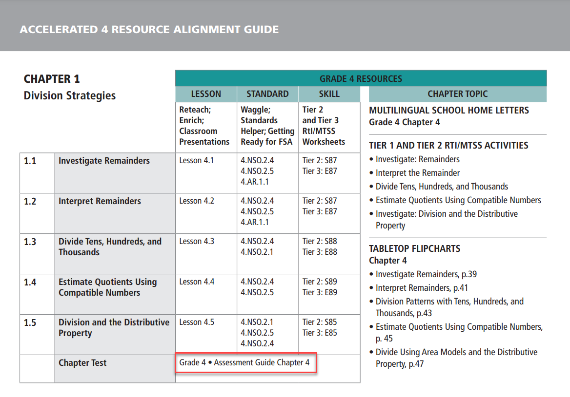This screenshot has height=397, width=570.
Task: Click the LESSON column header
Action: coord(205,94)
